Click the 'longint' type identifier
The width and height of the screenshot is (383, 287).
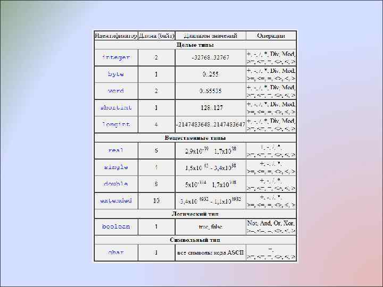coord(116,124)
